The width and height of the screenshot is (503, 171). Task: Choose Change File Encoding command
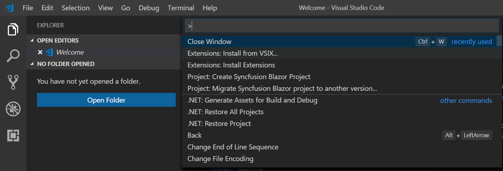221,159
